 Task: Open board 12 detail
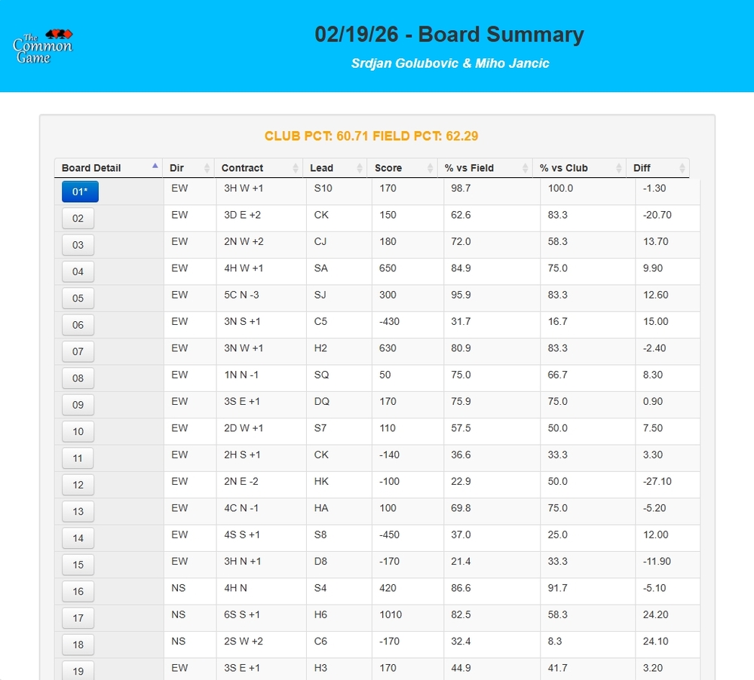(x=78, y=485)
